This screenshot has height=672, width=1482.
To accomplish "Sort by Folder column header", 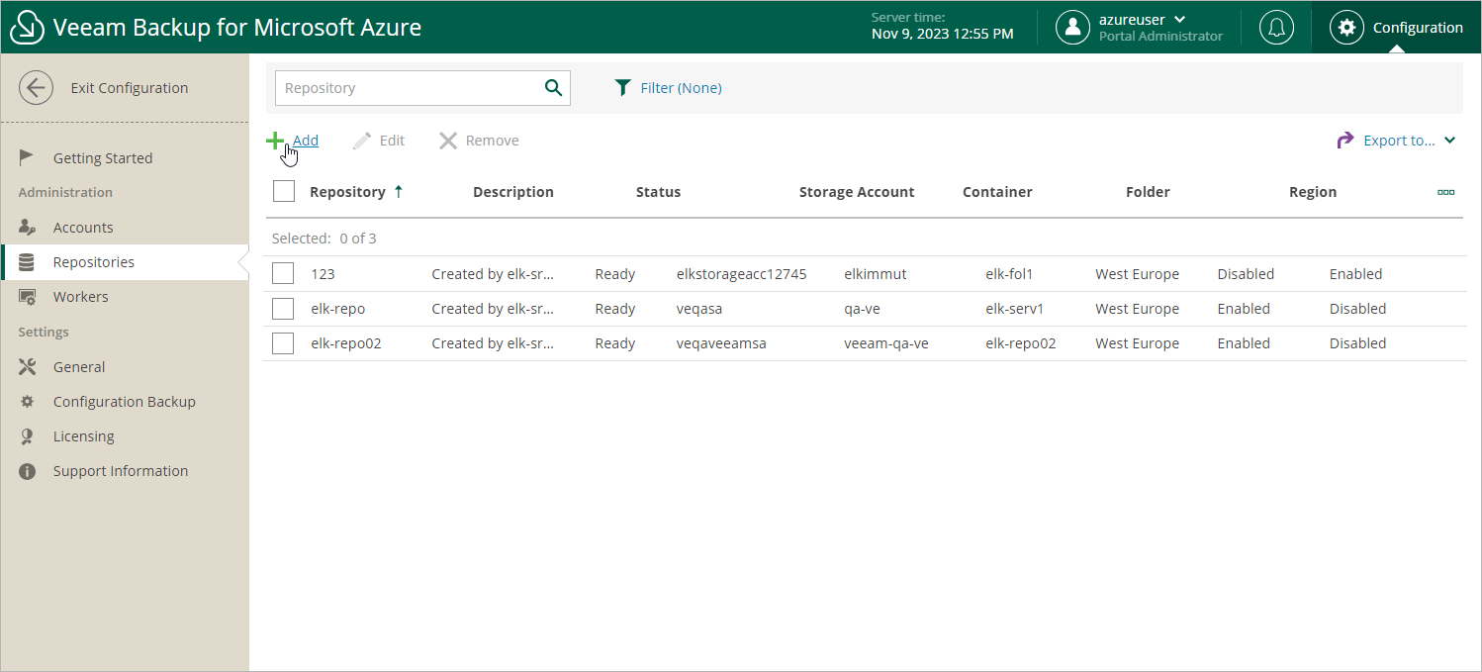I will [x=1148, y=192].
